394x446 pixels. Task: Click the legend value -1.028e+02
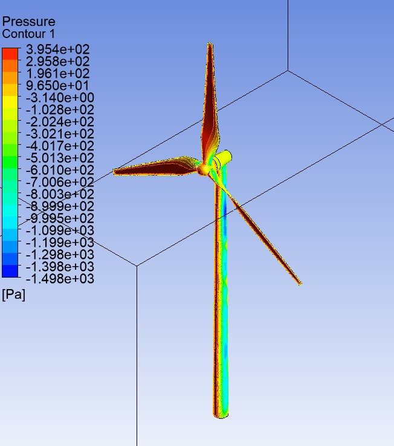pos(60,109)
